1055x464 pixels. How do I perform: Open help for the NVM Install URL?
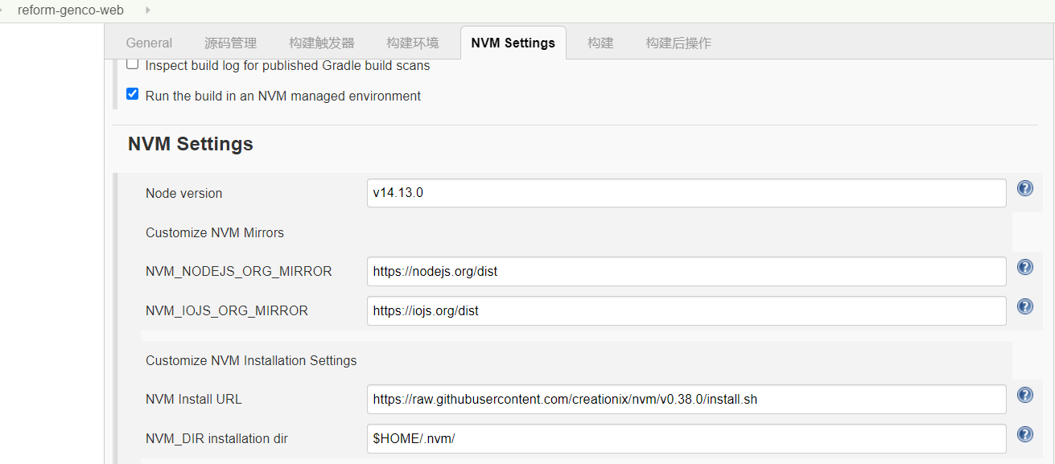coord(1024,394)
